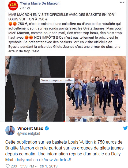The height and width of the screenshot is (168, 128).
Task: Click the blue Twitter bird icon
Action: point(125,128)
